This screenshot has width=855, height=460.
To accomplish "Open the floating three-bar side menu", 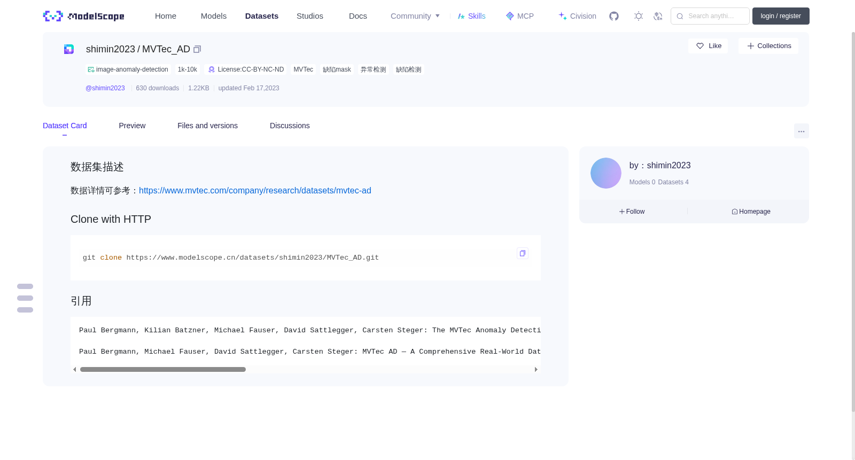I will coord(25,298).
